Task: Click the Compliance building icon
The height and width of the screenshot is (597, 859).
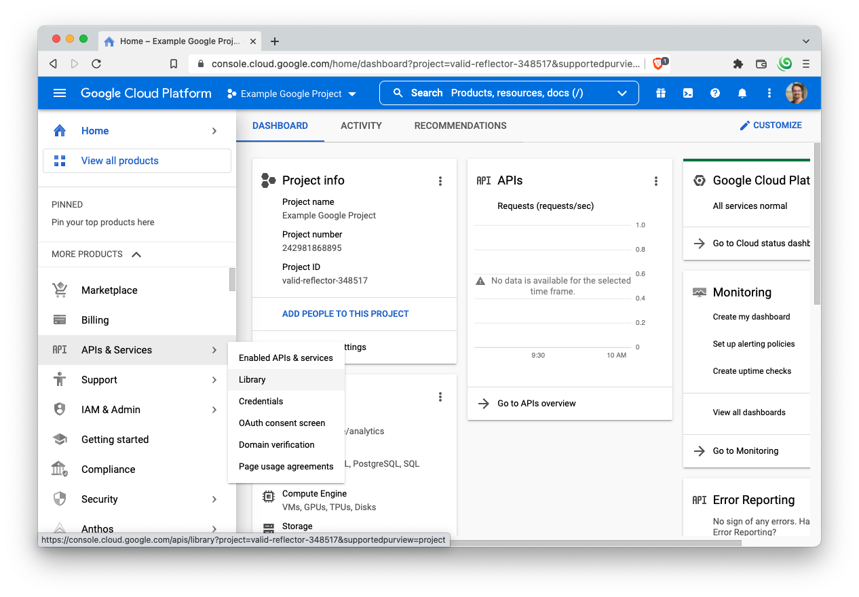Action: [x=60, y=469]
